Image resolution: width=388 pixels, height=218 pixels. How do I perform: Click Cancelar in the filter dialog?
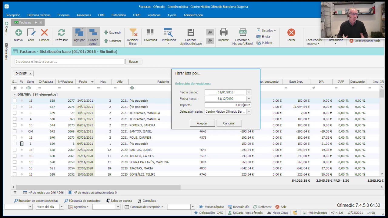(x=229, y=123)
